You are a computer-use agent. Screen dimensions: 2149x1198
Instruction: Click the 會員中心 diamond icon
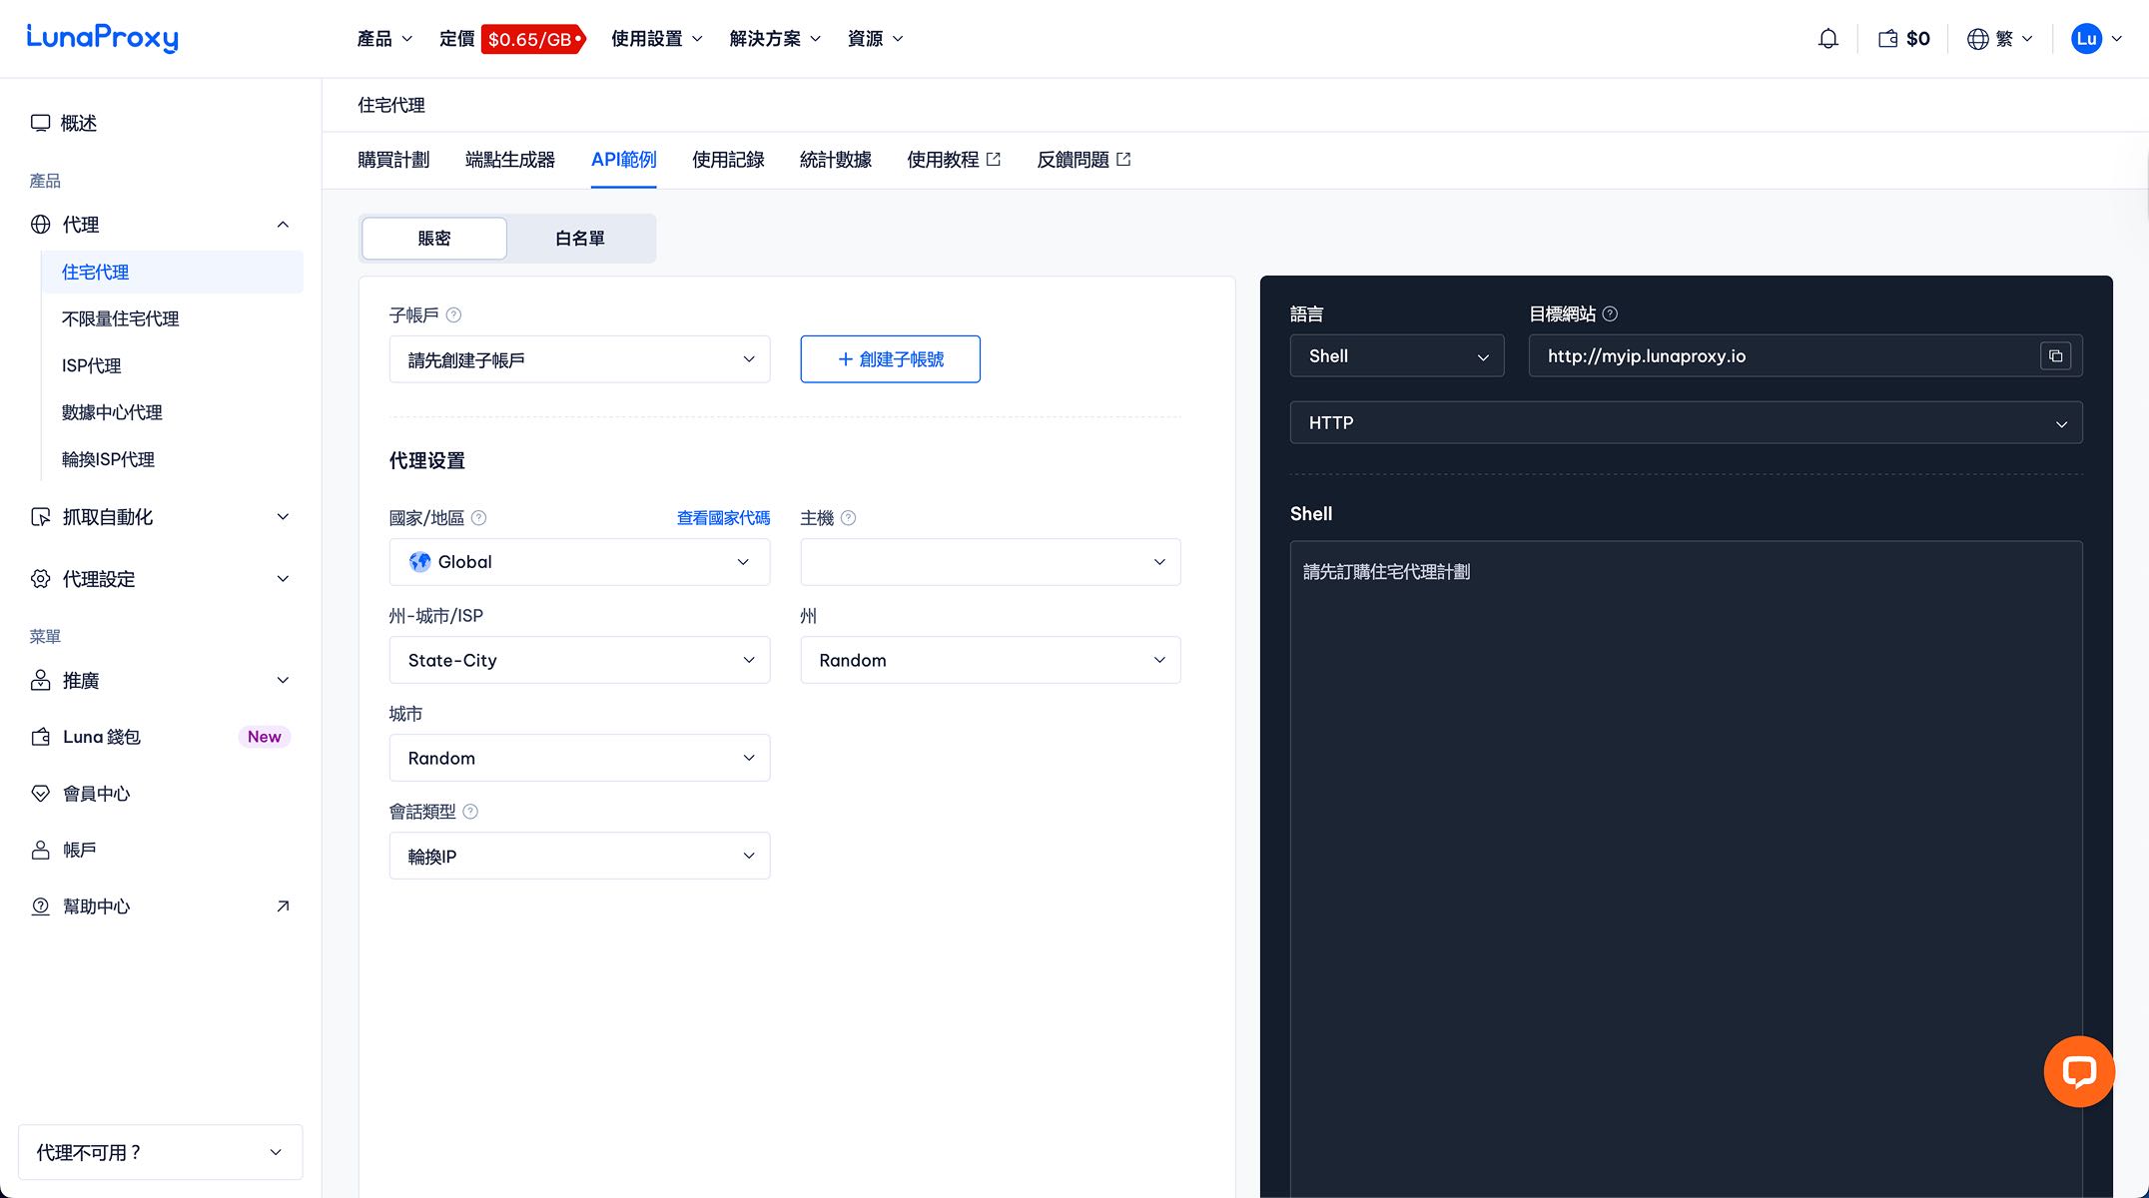tap(40, 794)
